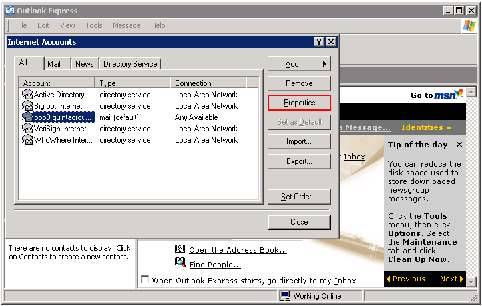Sort by the Connection column header
482x306 pixels.
pyautogui.click(x=208, y=83)
